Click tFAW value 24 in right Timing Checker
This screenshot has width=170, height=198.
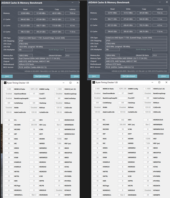click(x=97, y=158)
